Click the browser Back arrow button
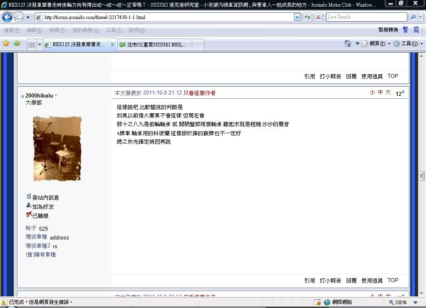Screen dimensions: 426x308 [7, 17]
